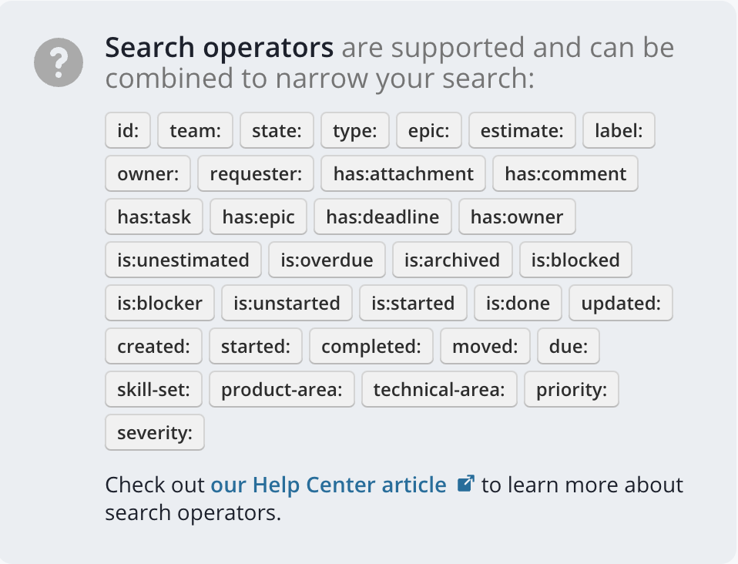
Task: Select the completed: date operator
Action: coord(371,347)
